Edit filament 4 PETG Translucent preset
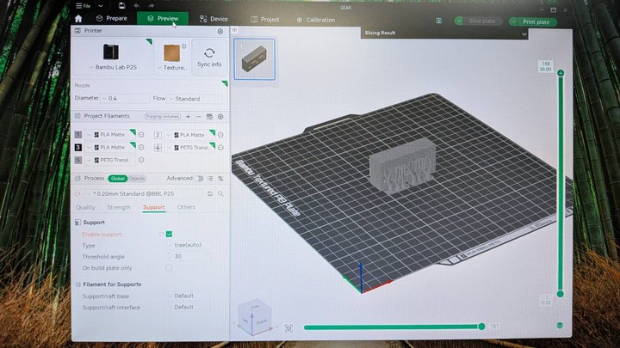The height and width of the screenshot is (348, 620). coord(220,148)
